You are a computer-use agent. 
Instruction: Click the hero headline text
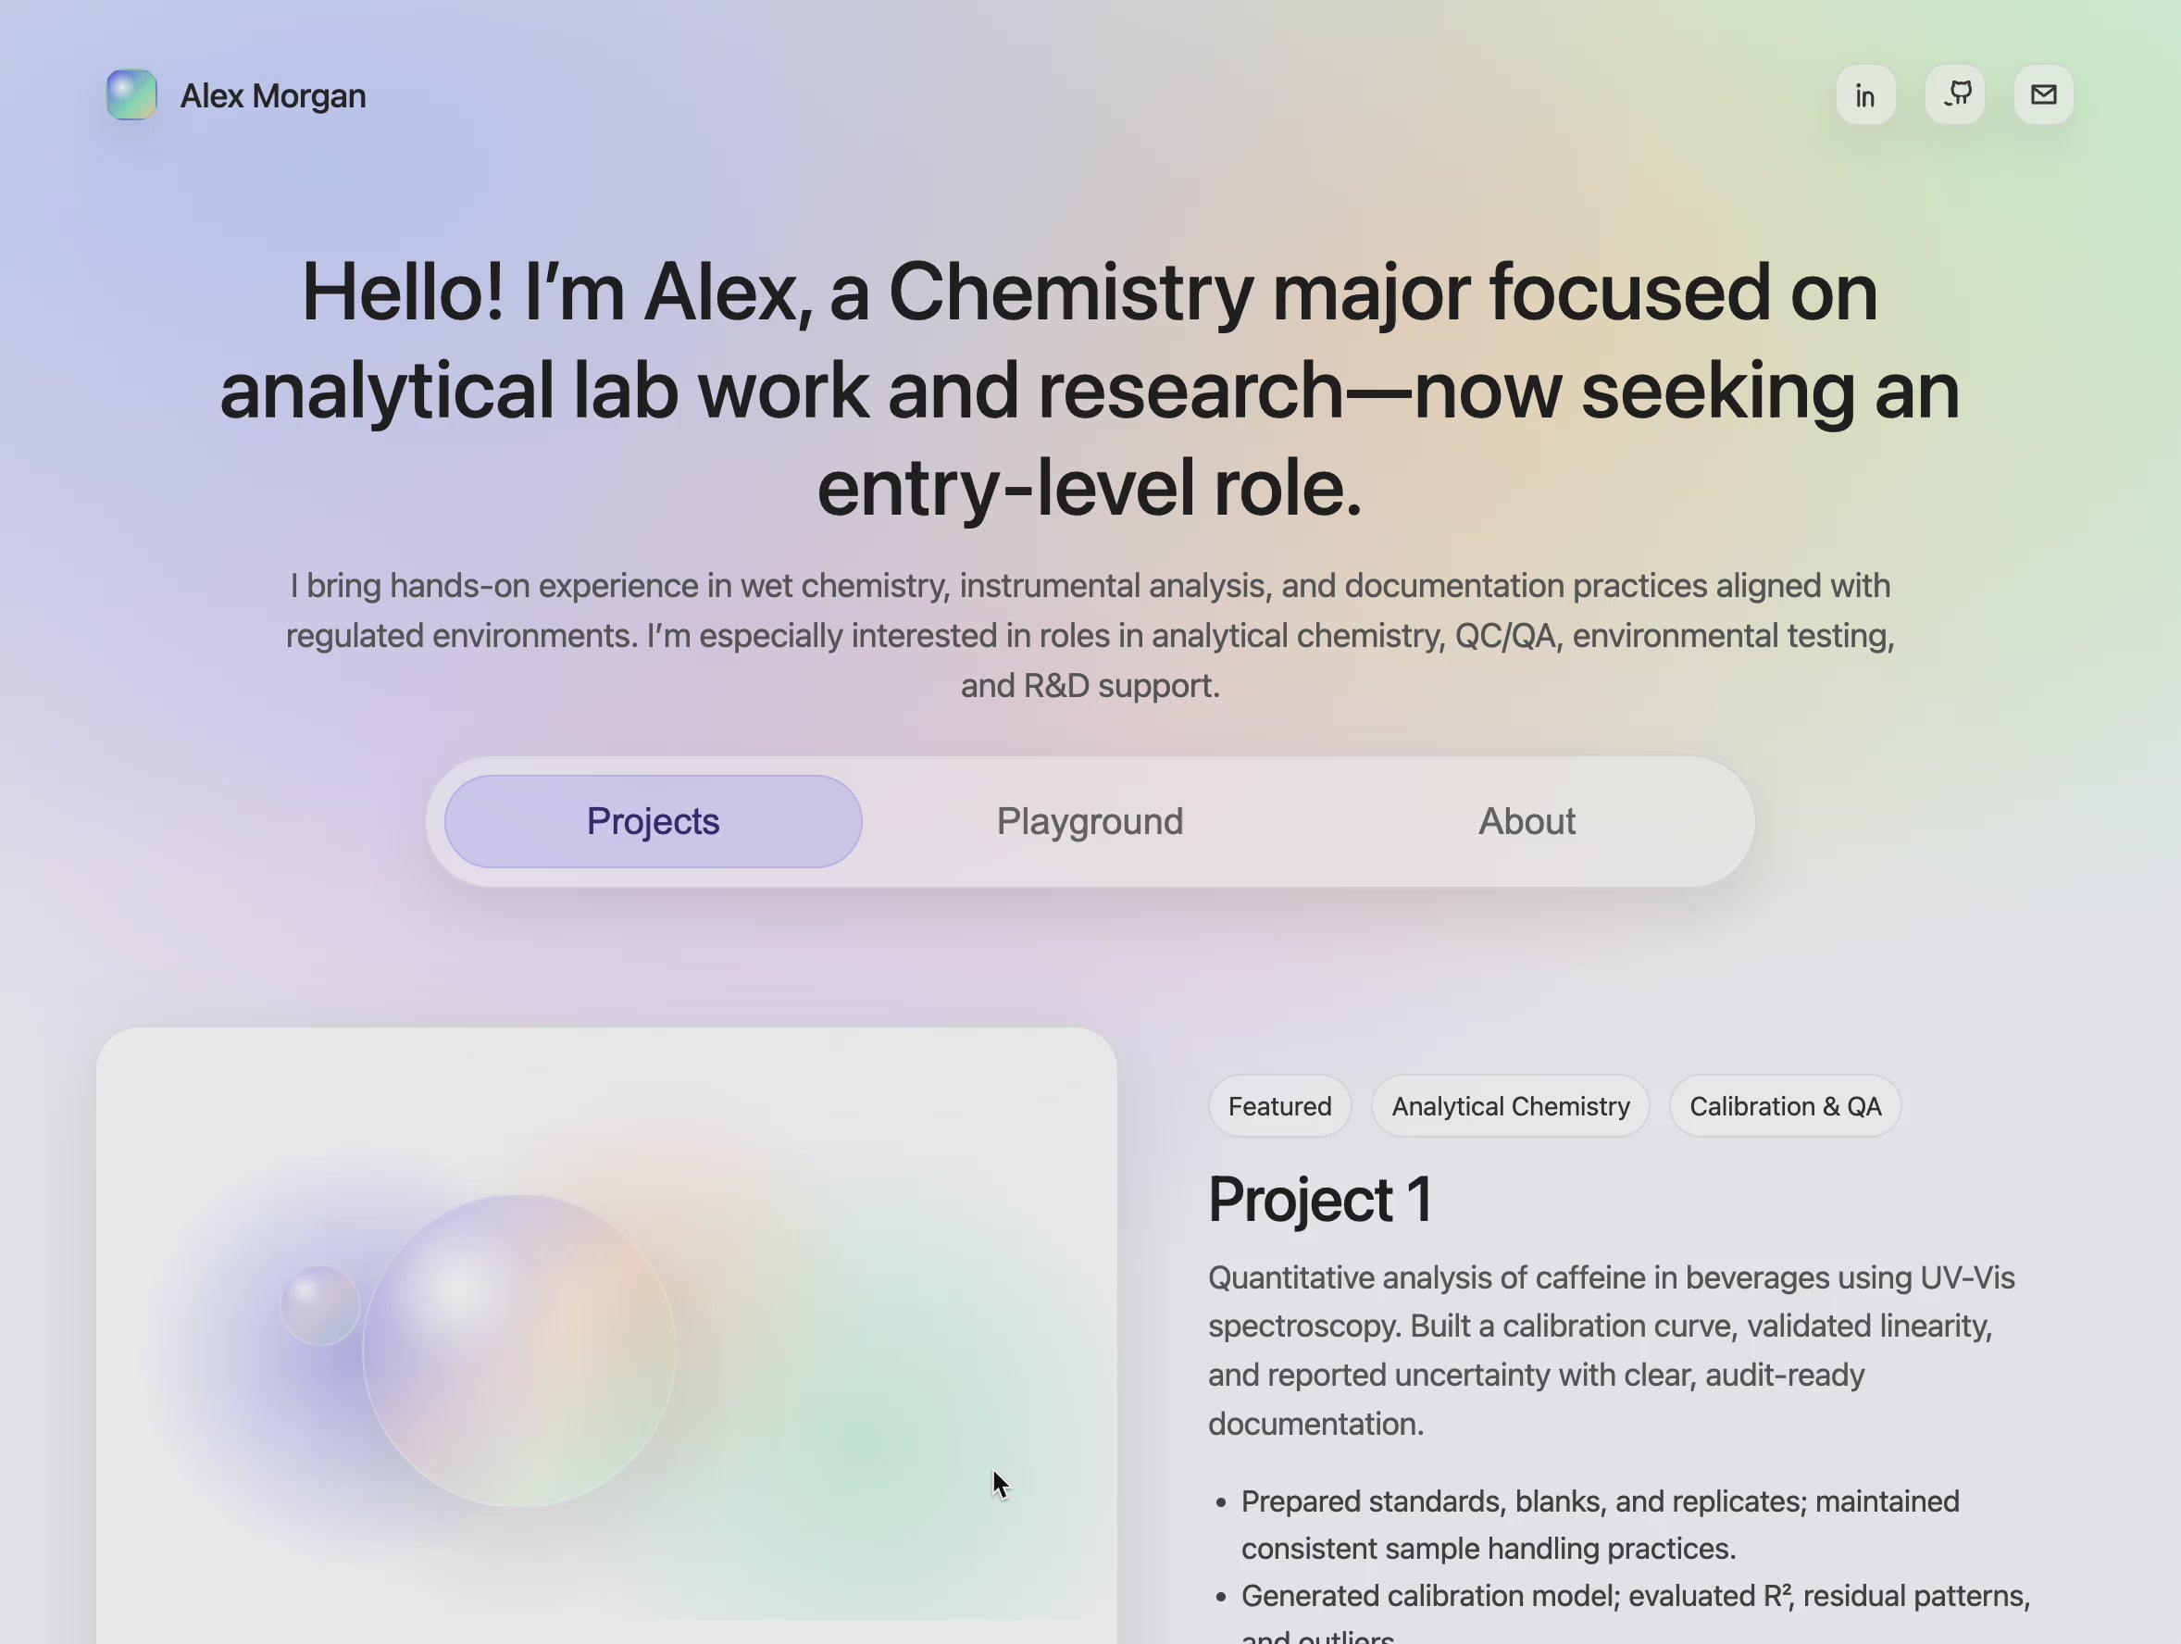pyautogui.click(x=1090, y=390)
